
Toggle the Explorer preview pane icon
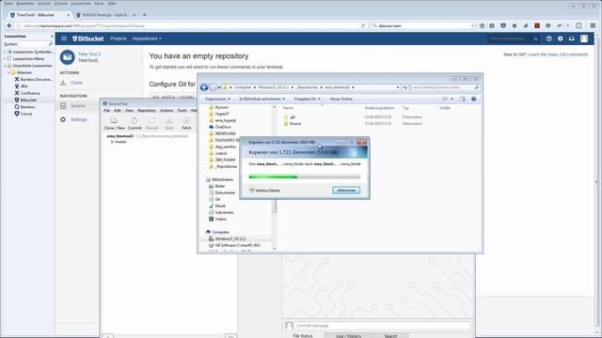[x=463, y=99]
